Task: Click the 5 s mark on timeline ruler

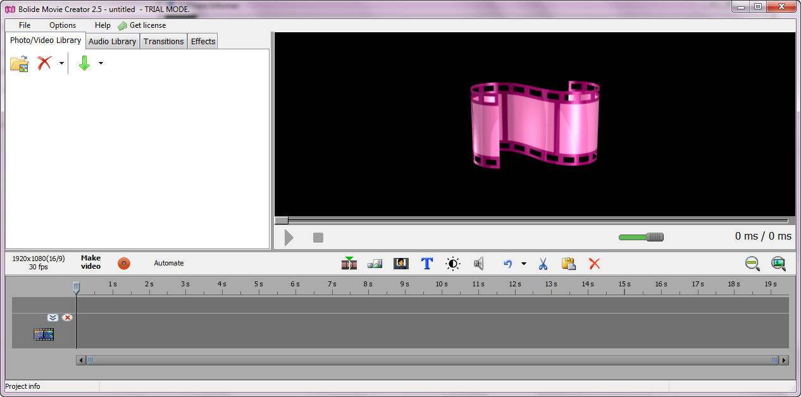Action: (x=258, y=284)
